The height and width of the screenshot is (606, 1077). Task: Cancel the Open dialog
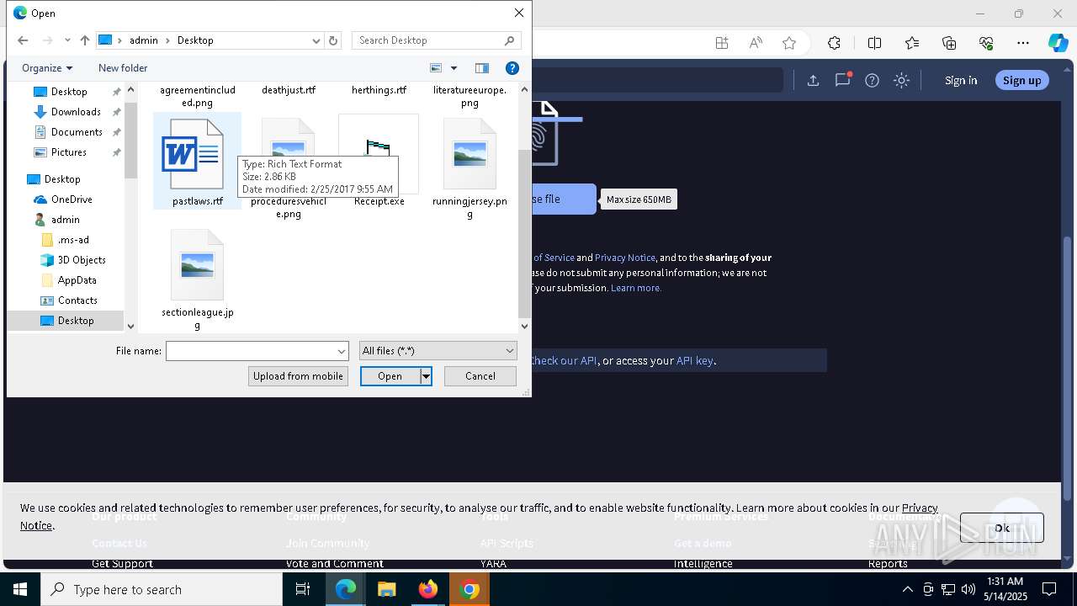click(x=480, y=376)
